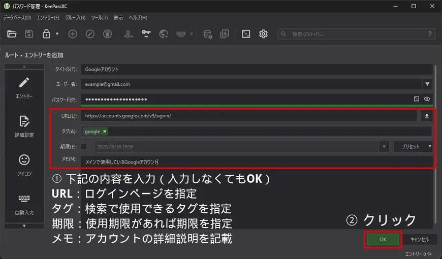Open the グループ(G) menu
Screen dimensions: 442x259
coord(75,17)
